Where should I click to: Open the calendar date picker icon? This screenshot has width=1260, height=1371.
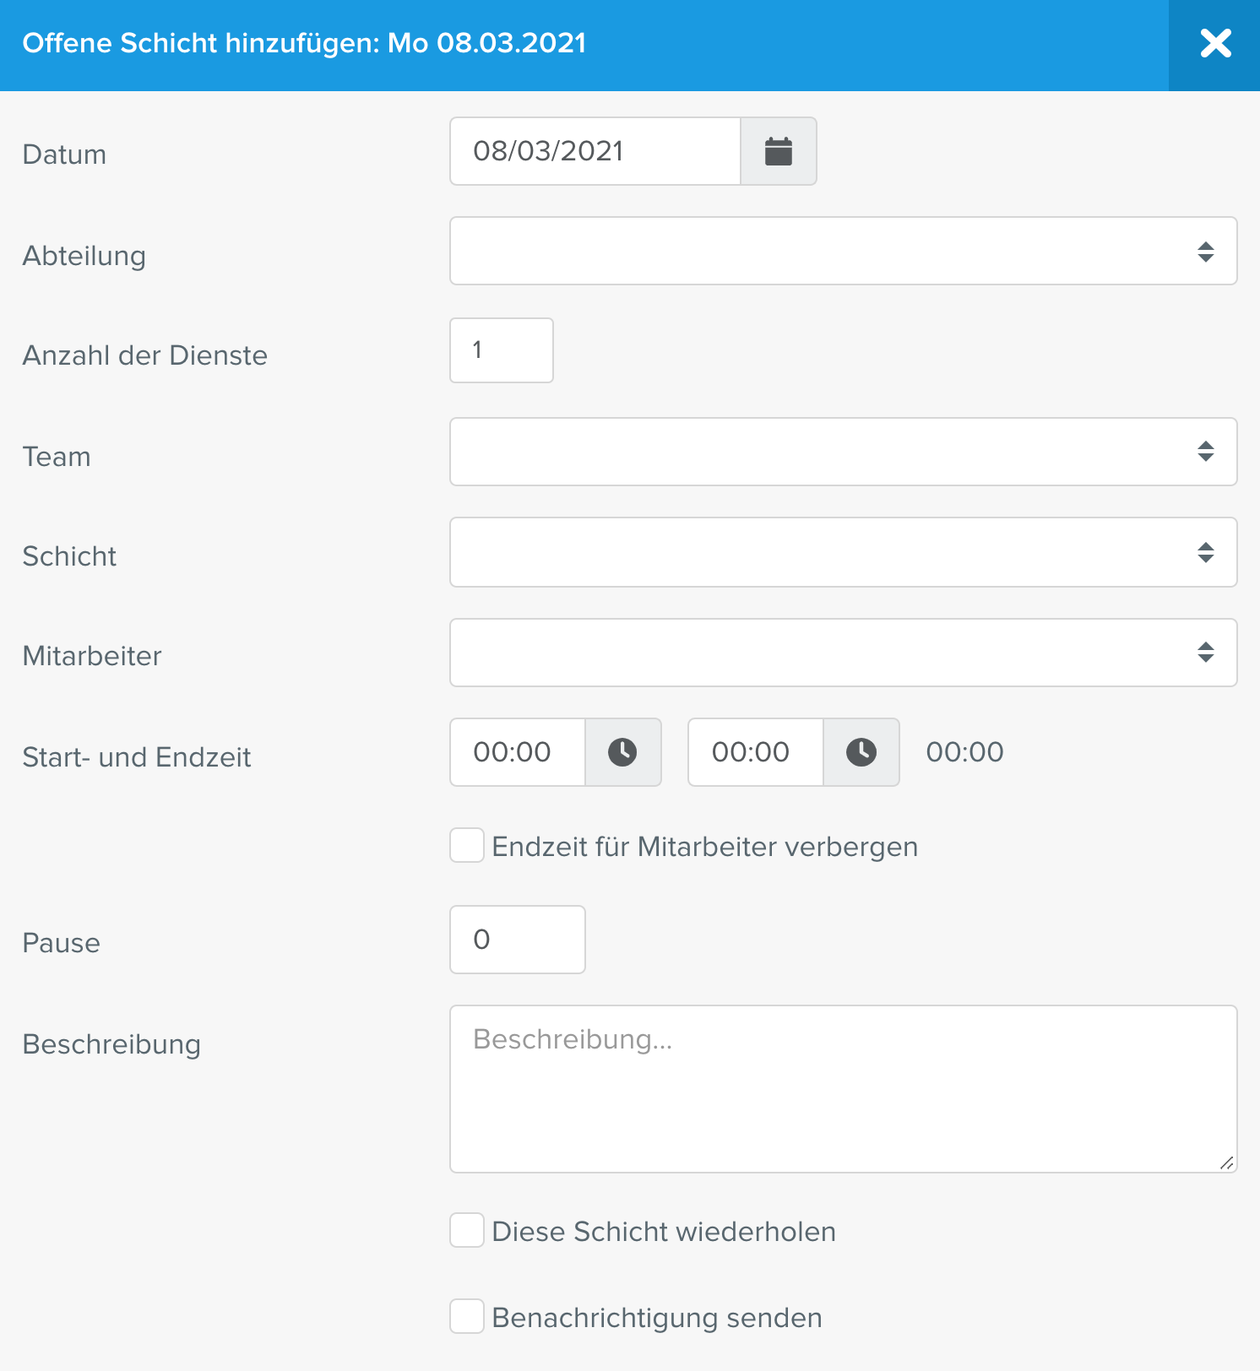click(778, 151)
